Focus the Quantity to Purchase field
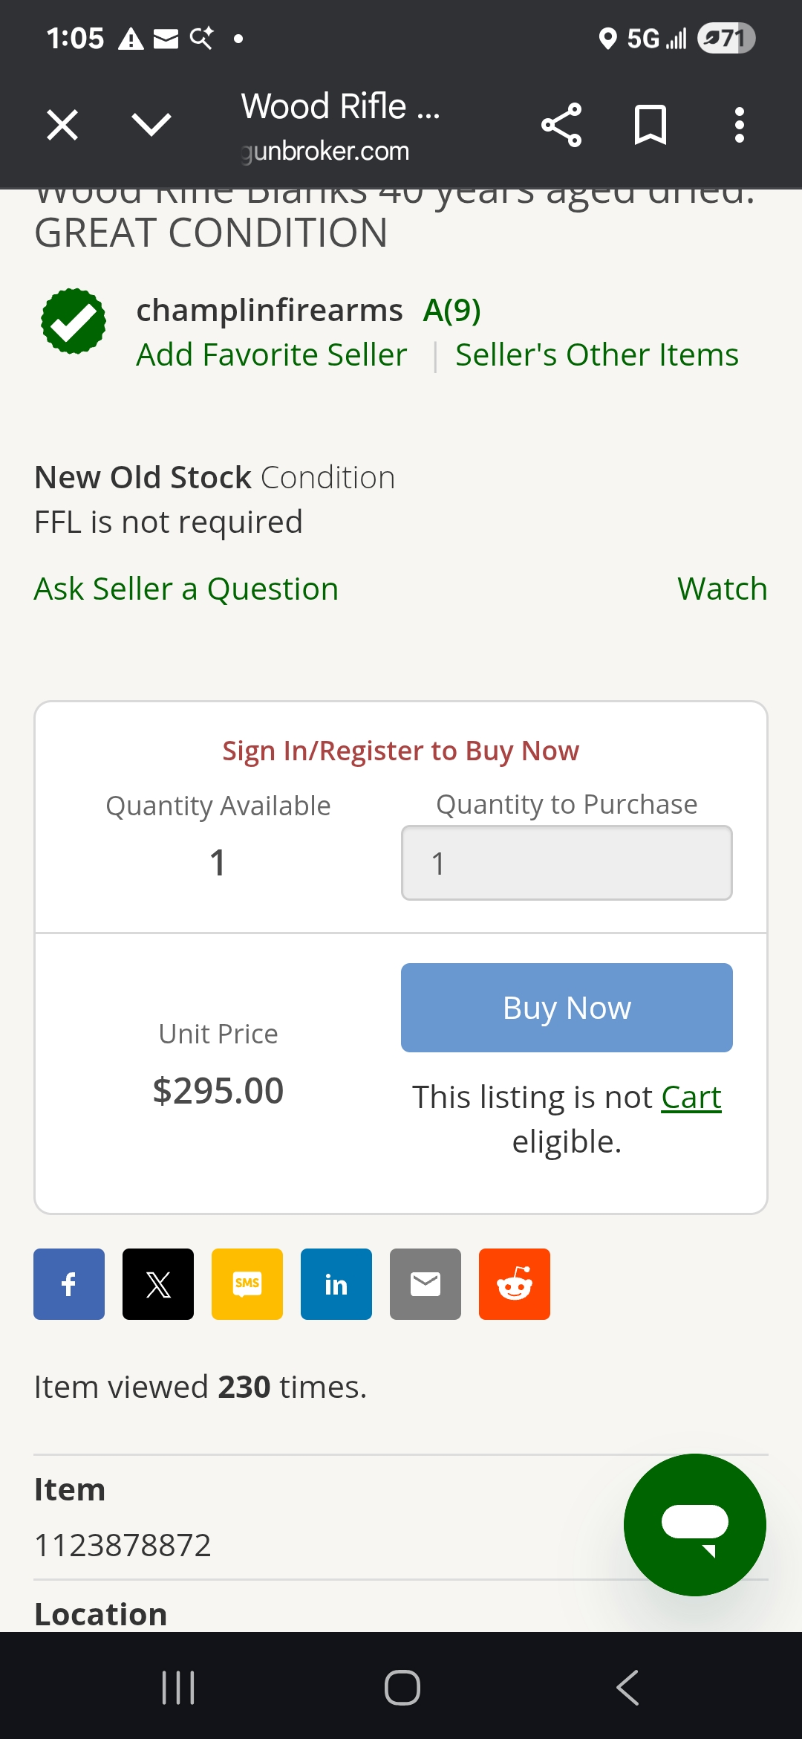This screenshot has height=1739, width=802. (567, 864)
